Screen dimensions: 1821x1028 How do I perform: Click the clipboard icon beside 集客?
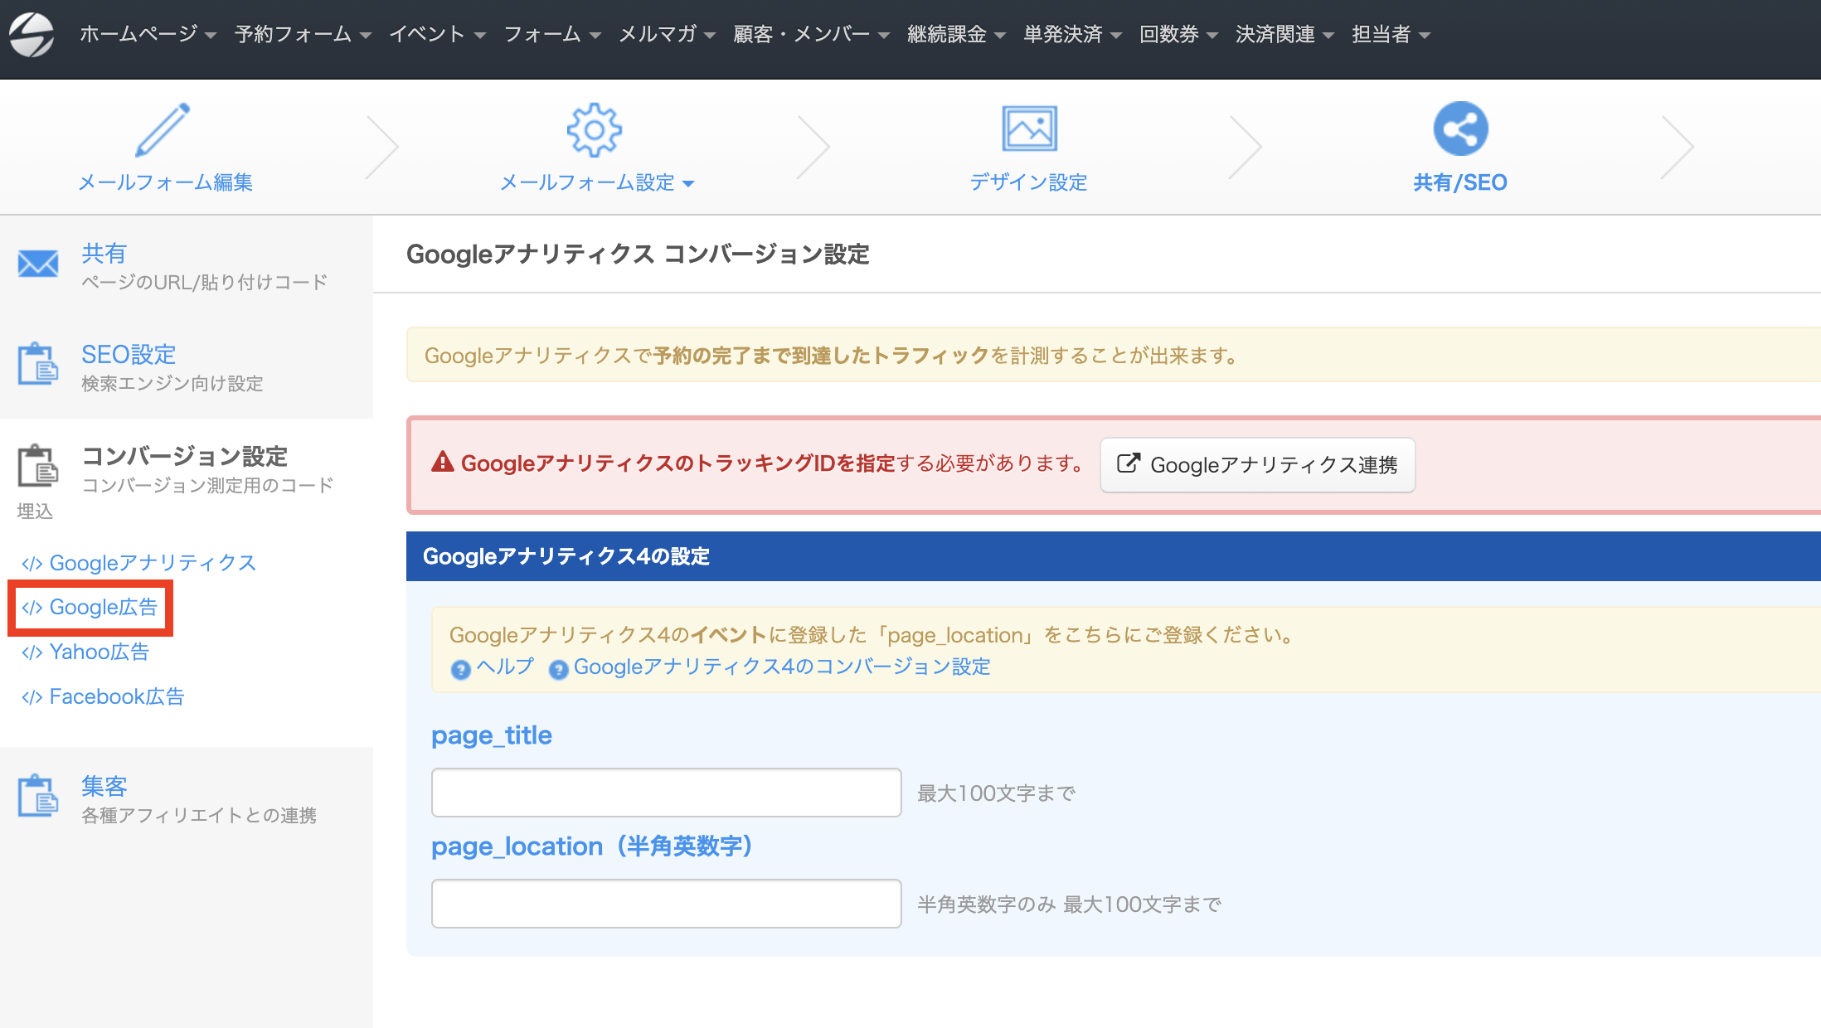click(38, 796)
